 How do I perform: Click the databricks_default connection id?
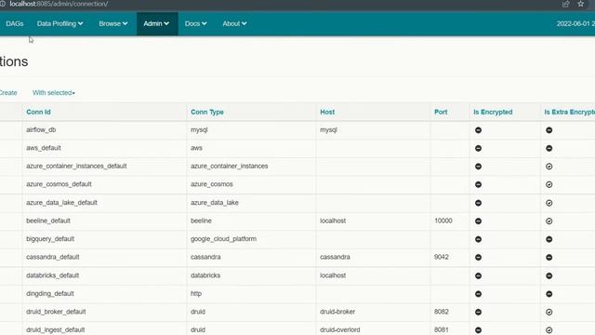pos(52,275)
